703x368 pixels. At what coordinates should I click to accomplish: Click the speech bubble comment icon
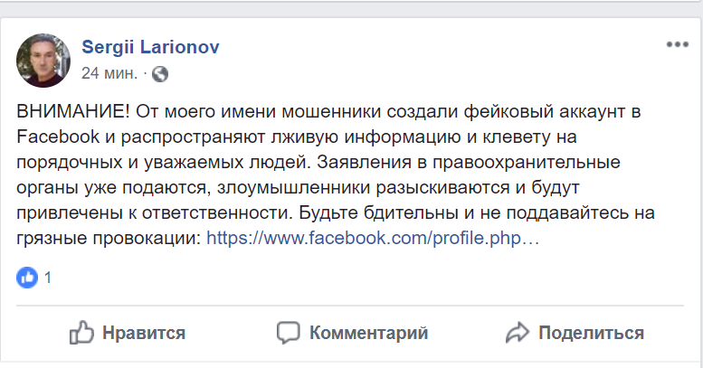[289, 333]
